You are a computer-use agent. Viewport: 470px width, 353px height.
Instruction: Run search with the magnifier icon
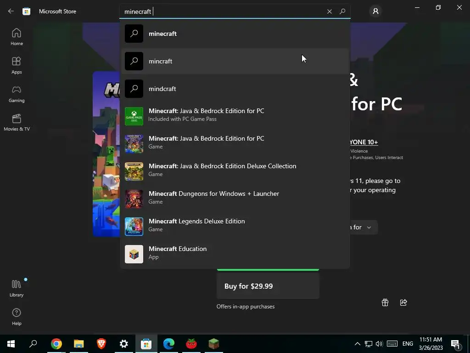[x=342, y=11]
